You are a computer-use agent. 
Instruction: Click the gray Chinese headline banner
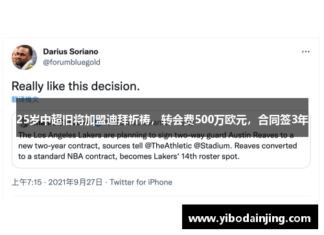pos(162,117)
